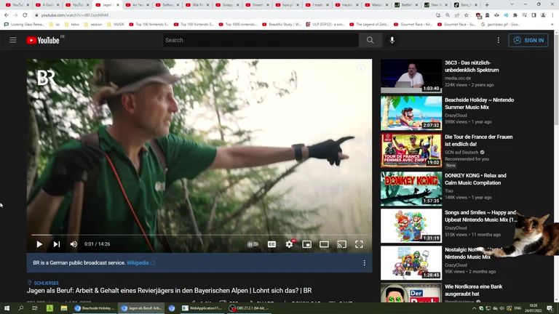Play the video with the play button
Viewport: 559px width, 314px height.
39,245
